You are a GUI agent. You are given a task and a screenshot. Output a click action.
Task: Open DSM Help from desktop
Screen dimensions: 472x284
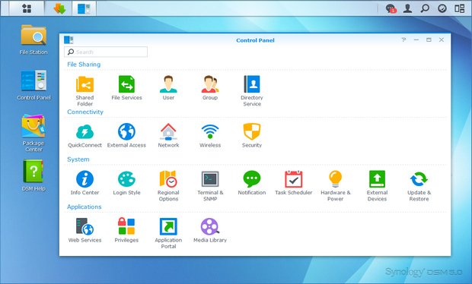tap(33, 175)
